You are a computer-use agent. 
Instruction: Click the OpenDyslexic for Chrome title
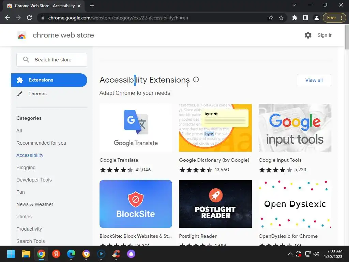pos(288,236)
